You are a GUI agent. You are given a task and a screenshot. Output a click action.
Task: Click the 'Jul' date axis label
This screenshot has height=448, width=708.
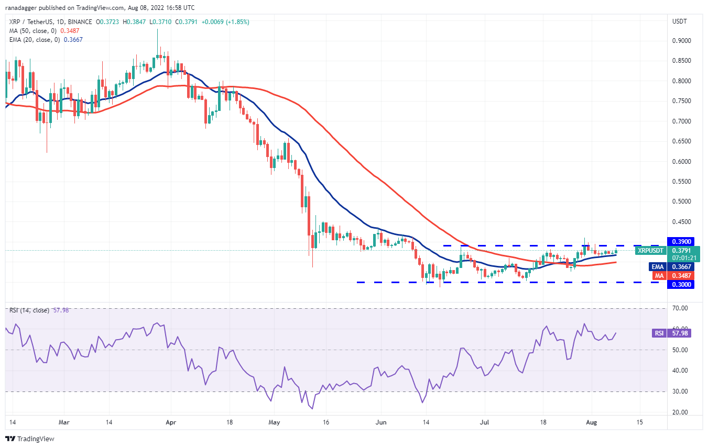pos(484,422)
